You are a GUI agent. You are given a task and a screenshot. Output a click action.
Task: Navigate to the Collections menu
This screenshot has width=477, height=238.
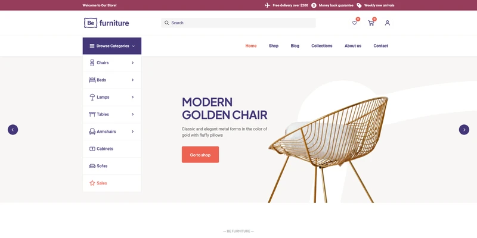click(x=321, y=46)
